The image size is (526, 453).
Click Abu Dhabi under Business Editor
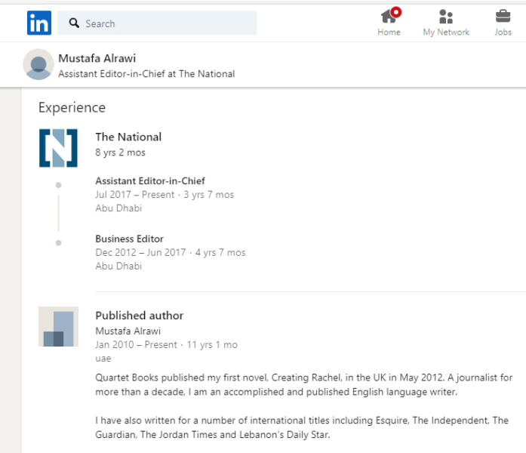click(x=118, y=266)
